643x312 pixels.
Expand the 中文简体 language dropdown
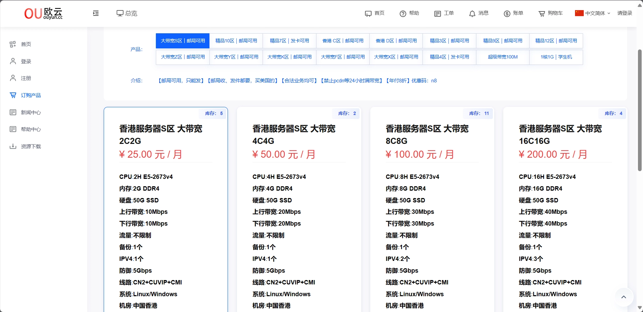(x=598, y=13)
